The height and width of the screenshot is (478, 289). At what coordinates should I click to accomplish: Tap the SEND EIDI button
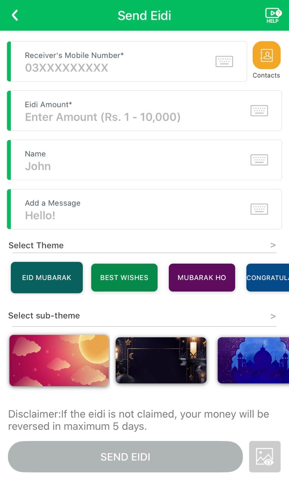pos(125,457)
